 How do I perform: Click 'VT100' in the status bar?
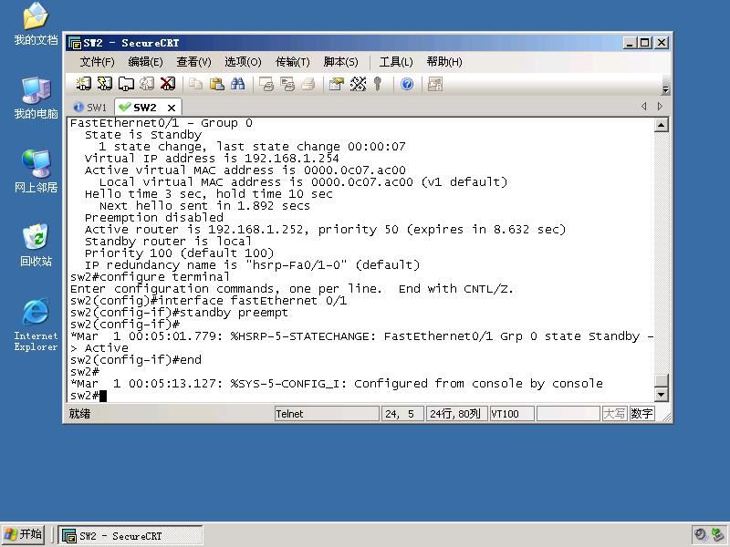pos(512,414)
